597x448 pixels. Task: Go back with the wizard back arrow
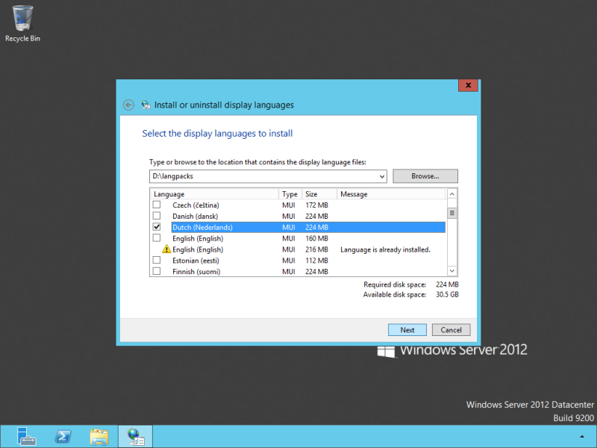coord(128,105)
